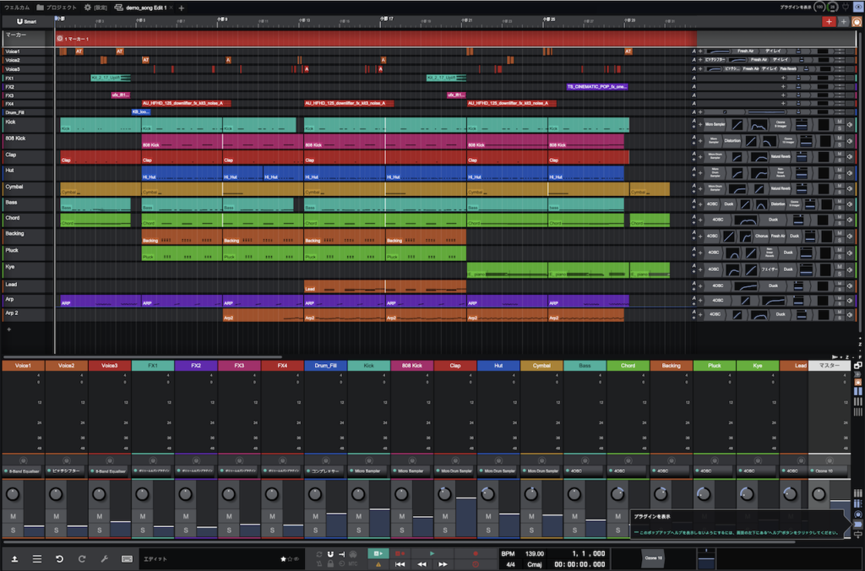The width and height of the screenshot is (865, 571).
Task: Click the red plus button at top right
Action: tap(829, 21)
